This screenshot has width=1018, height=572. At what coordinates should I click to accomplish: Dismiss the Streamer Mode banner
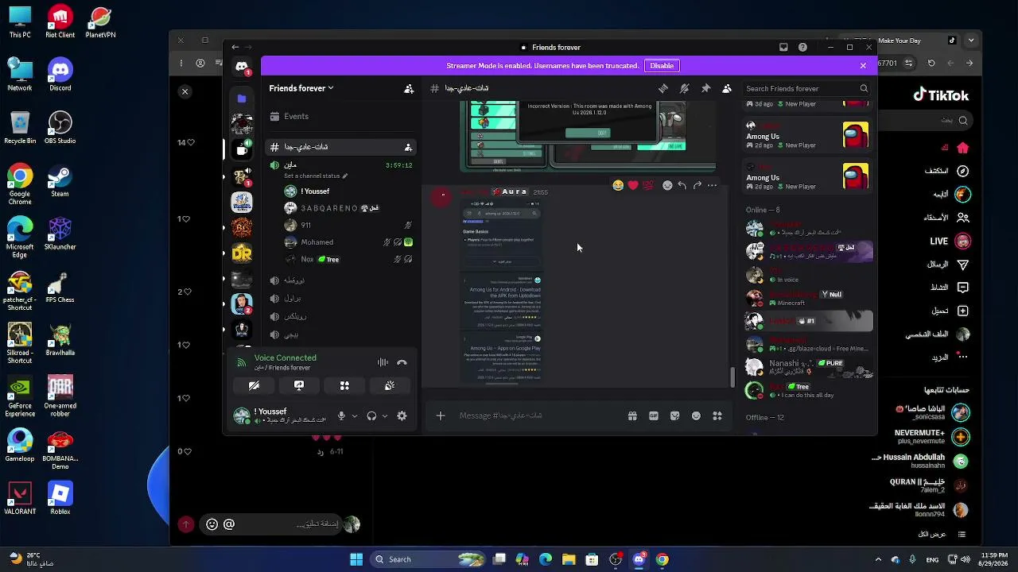pos(863,66)
